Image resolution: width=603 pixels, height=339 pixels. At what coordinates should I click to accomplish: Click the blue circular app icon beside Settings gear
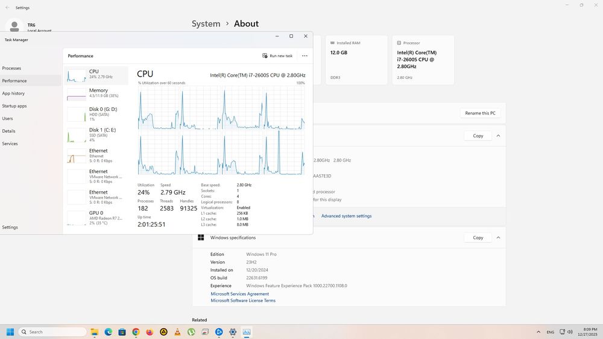tap(219, 332)
